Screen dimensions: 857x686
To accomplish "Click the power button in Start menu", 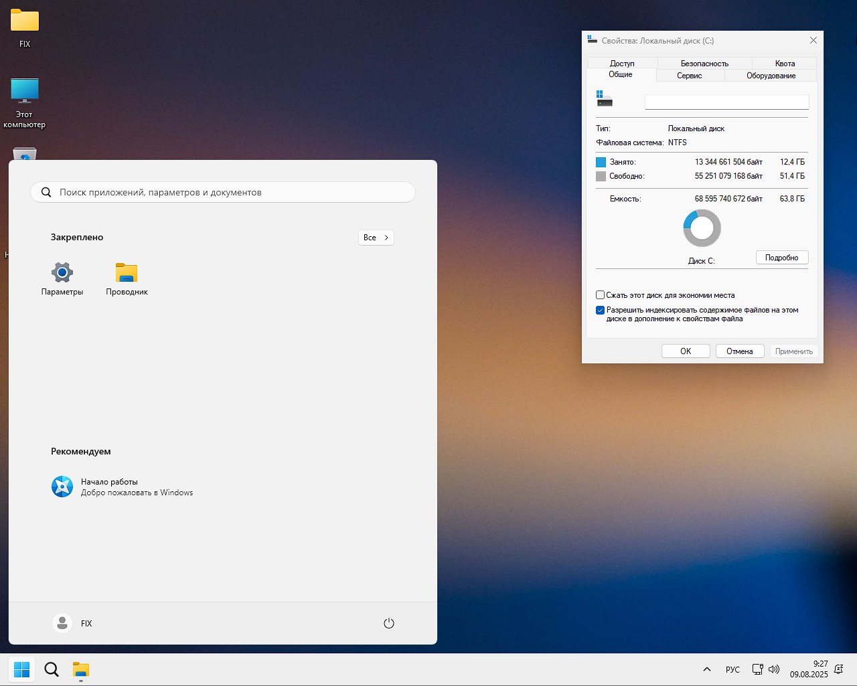I will coord(389,623).
